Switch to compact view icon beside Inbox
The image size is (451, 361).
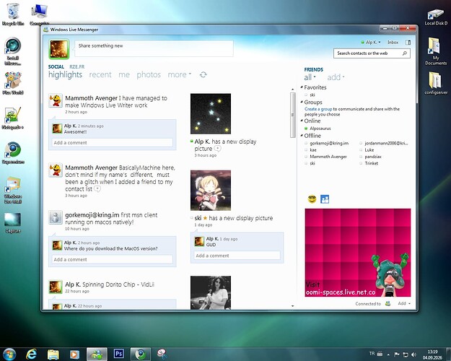(408, 43)
